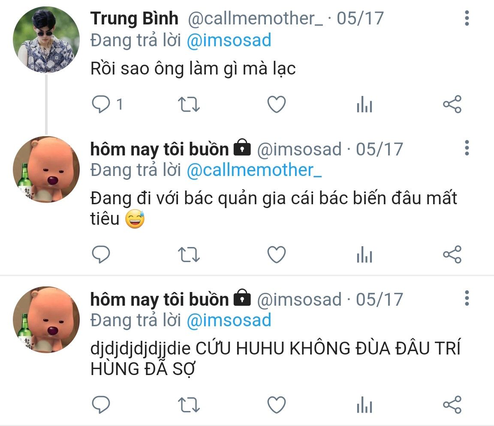Reply to the 'CỨU HUHU' tweet

pyautogui.click(x=101, y=405)
